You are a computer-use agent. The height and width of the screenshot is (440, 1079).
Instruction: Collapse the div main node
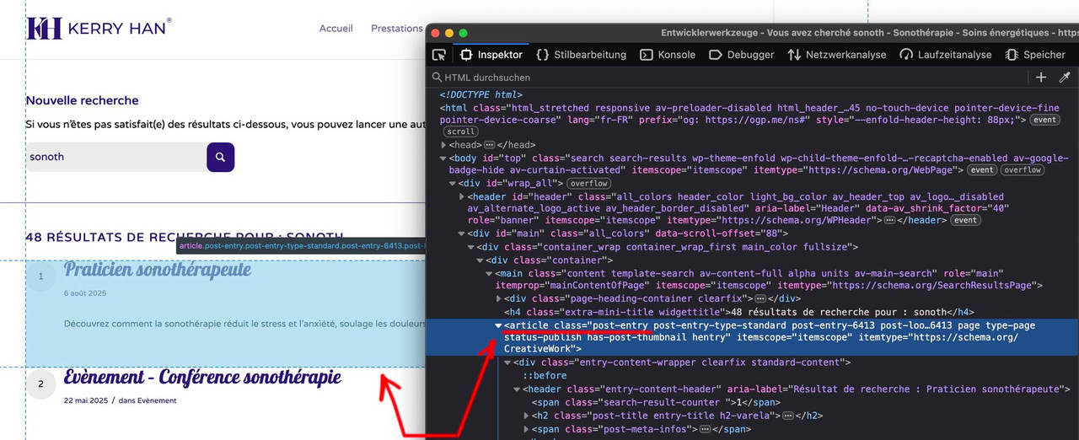[x=462, y=233]
